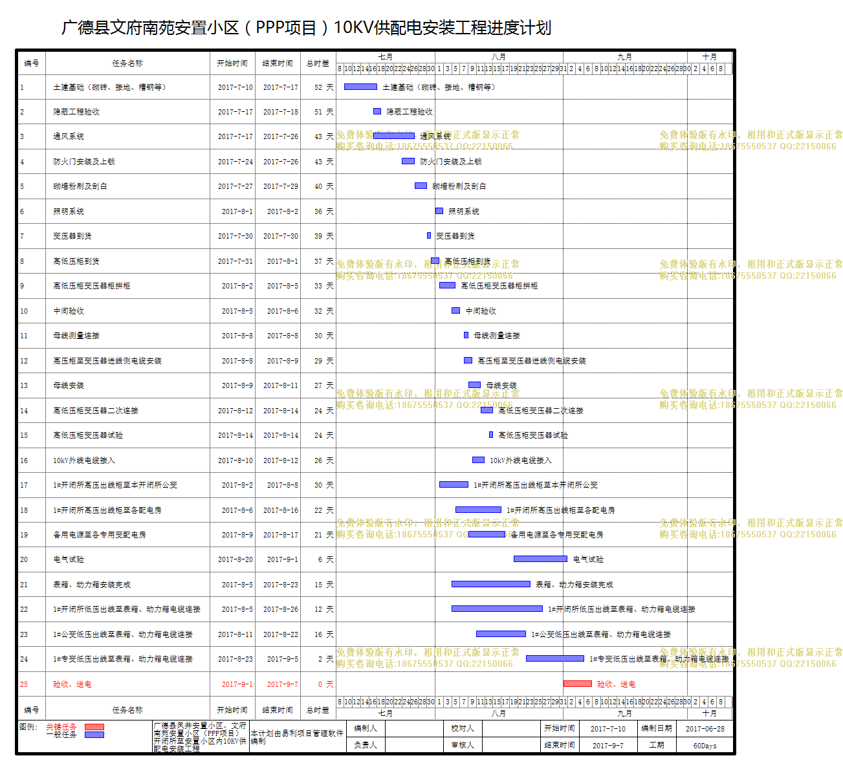
Task: Click the 九月 label in bottom timeline
Action: click(x=625, y=713)
